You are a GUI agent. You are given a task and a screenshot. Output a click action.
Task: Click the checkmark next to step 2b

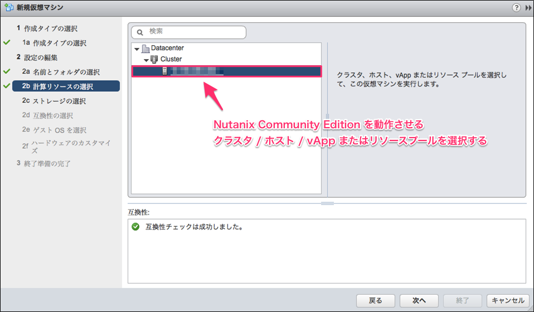point(7,86)
